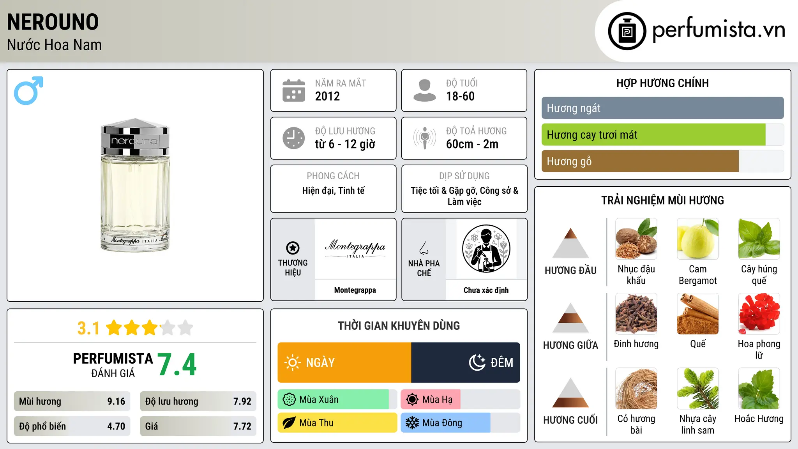
Task: Open the Cam Bergamot fruit image
Action: 697,239
